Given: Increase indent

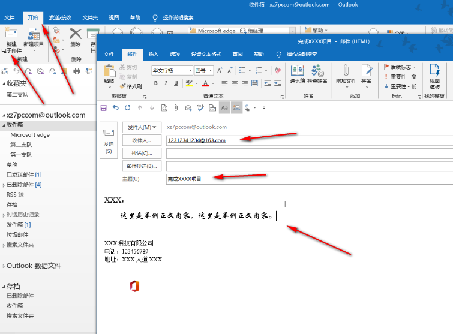Looking at the screenshot, I should [x=278, y=83].
